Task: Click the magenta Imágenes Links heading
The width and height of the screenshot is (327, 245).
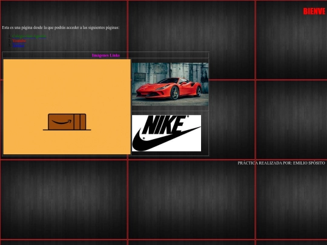Action: (106, 56)
